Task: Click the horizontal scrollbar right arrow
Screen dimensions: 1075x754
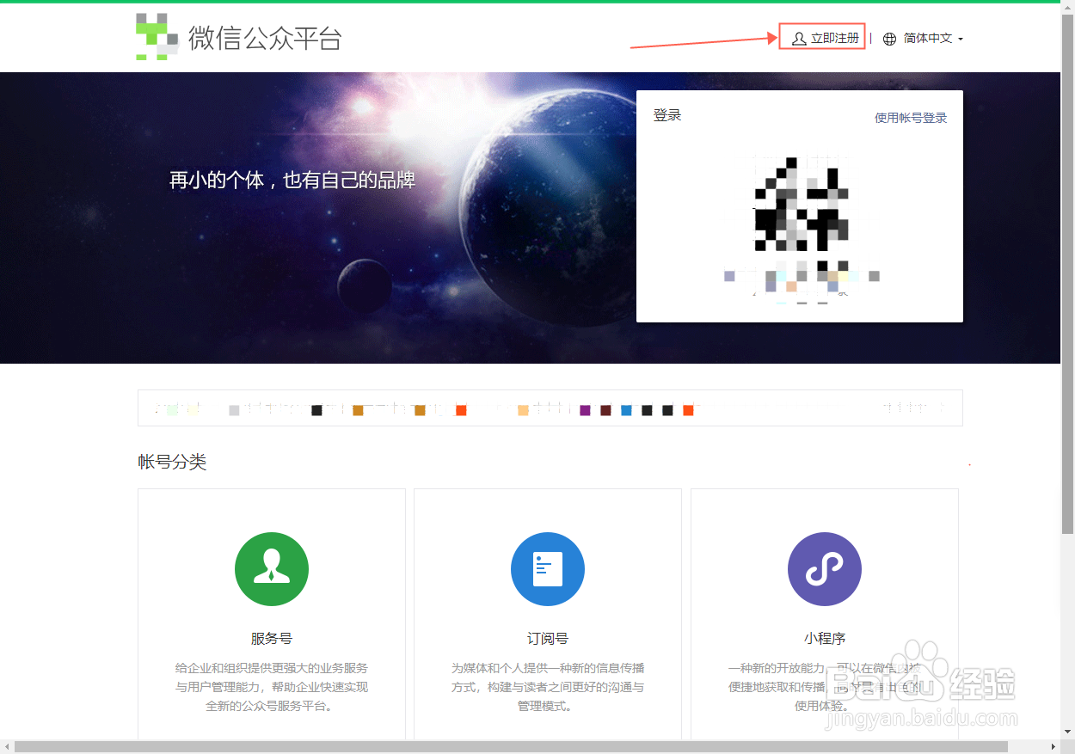Action: point(1054,747)
